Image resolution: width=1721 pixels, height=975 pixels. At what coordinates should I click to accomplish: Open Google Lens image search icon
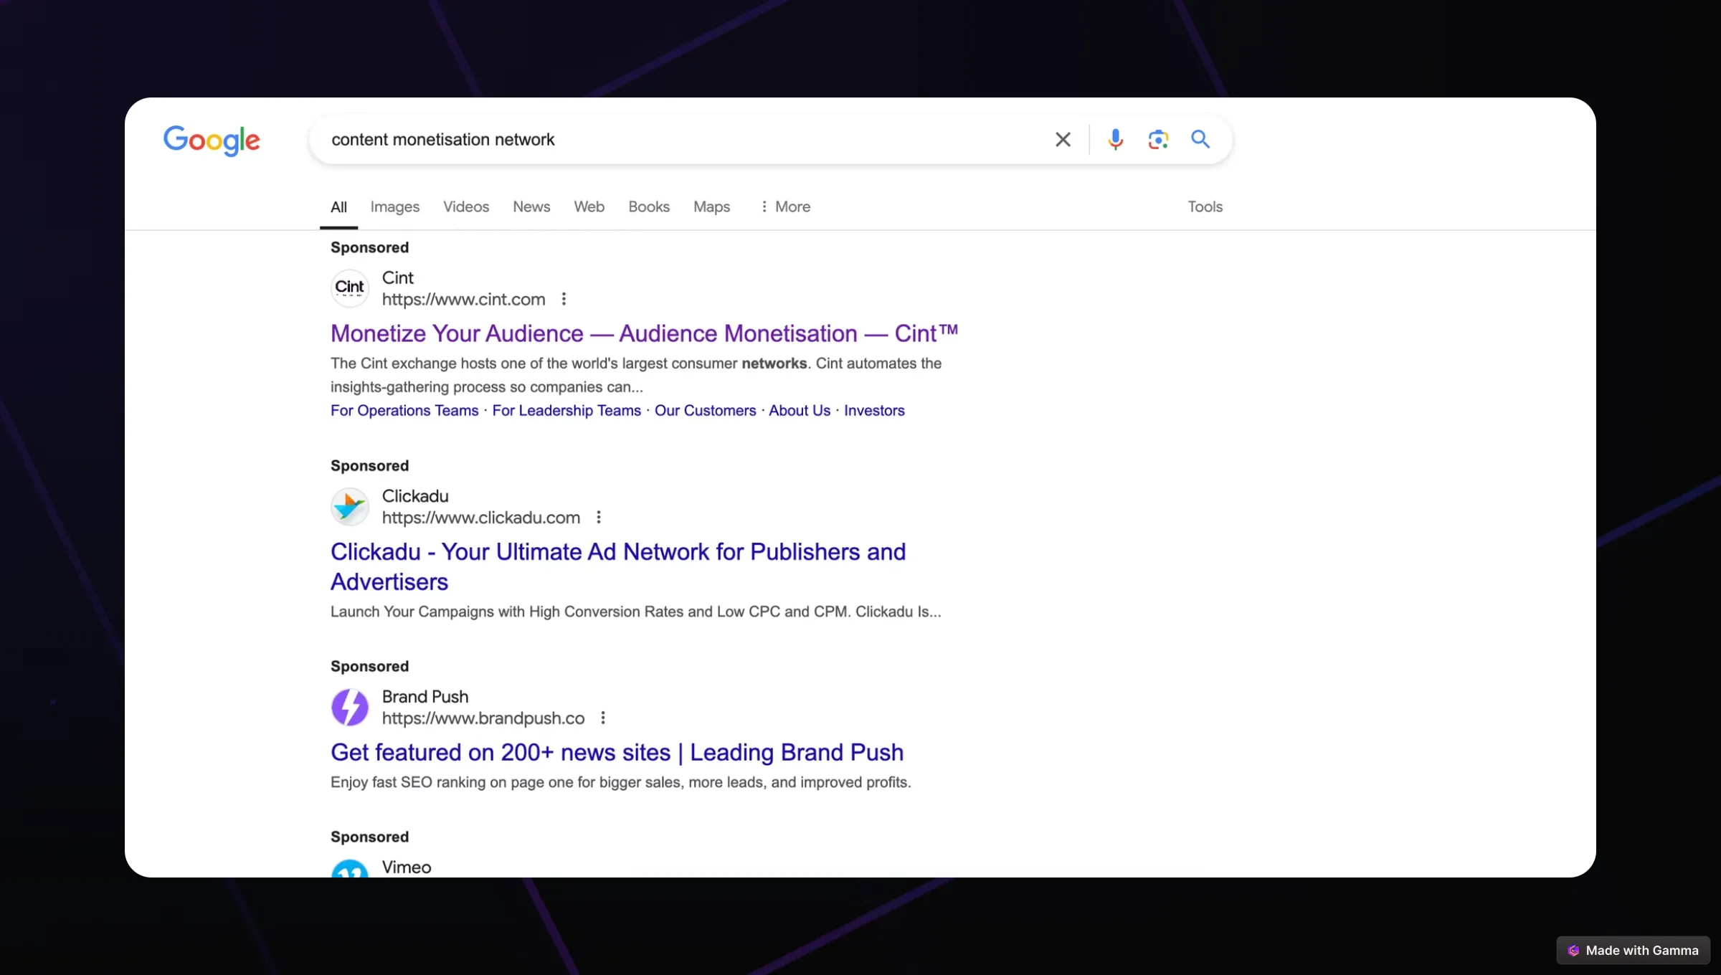tap(1158, 139)
